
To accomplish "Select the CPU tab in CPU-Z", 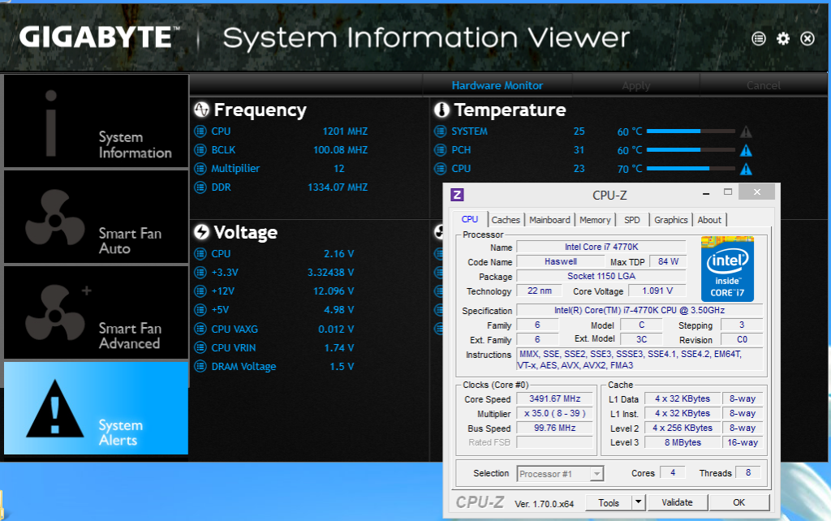I will pyautogui.click(x=470, y=219).
